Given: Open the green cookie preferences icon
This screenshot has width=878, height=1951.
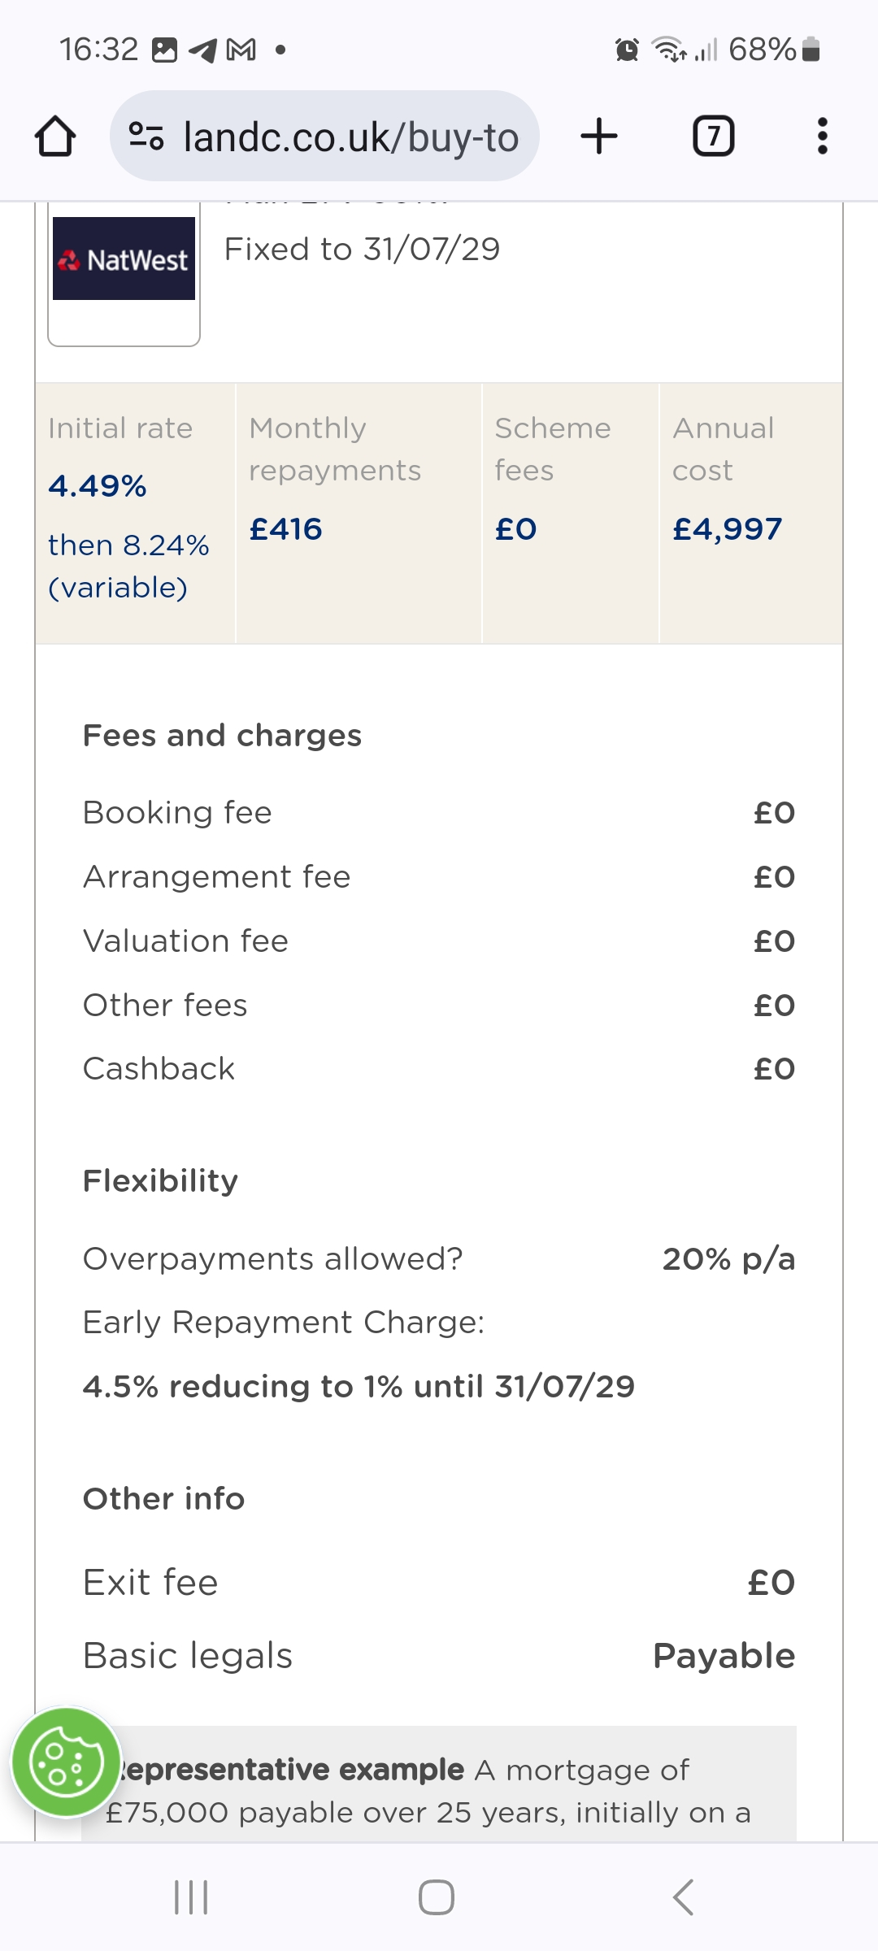Looking at the screenshot, I should (x=67, y=1762).
